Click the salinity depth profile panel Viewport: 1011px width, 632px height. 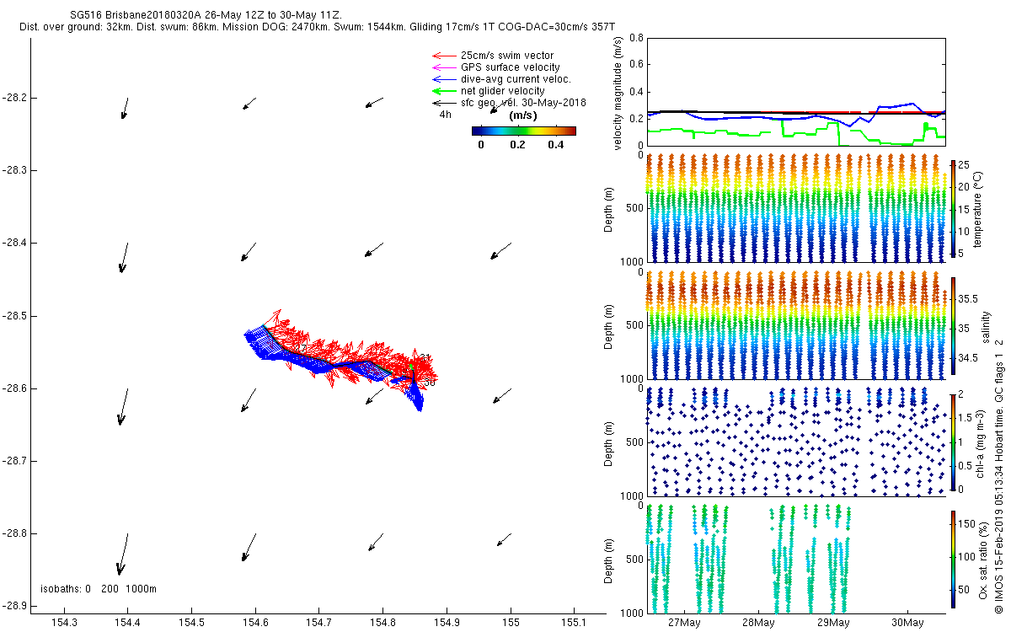pos(794,324)
